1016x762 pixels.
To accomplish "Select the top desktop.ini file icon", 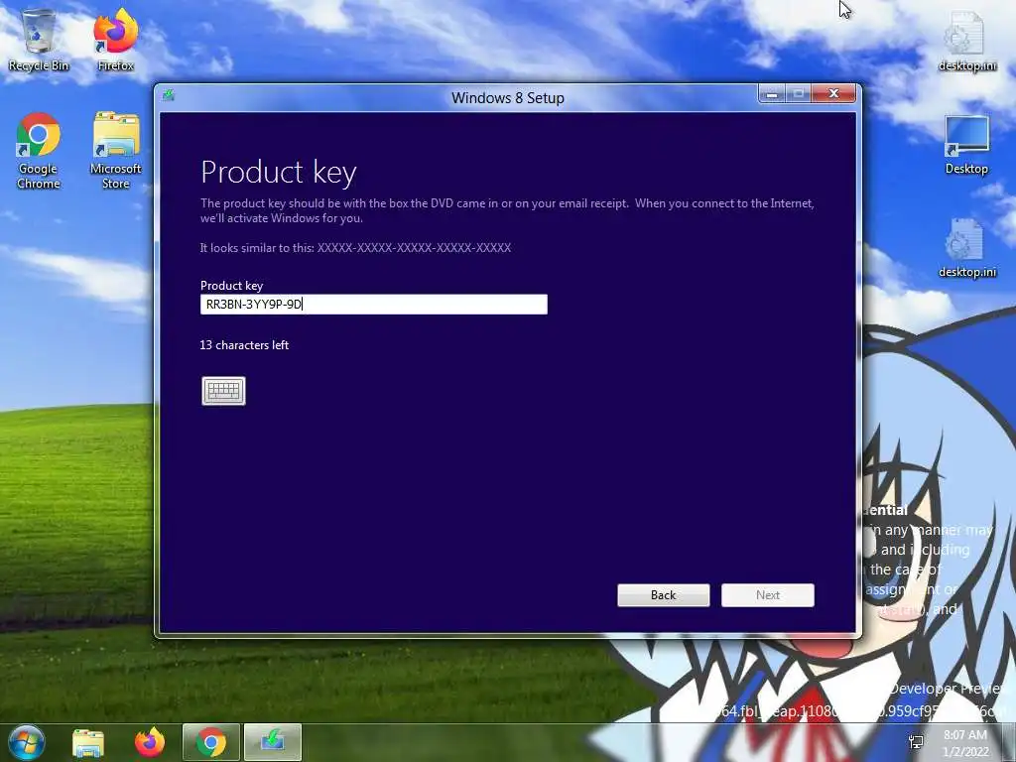I will coord(966,42).
